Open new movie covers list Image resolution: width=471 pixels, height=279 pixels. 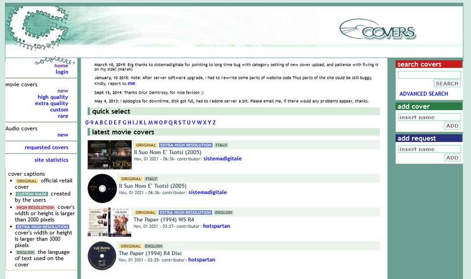click(x=63, y=91)
